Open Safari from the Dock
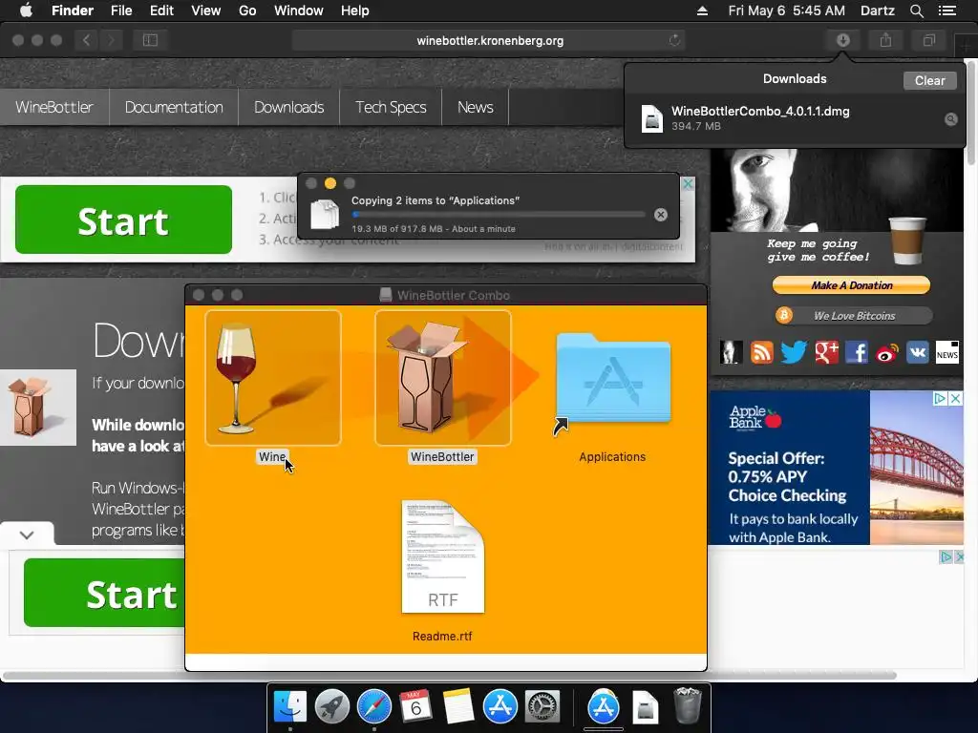The height and width of the screenshot is (733, 978). point(374,707)
